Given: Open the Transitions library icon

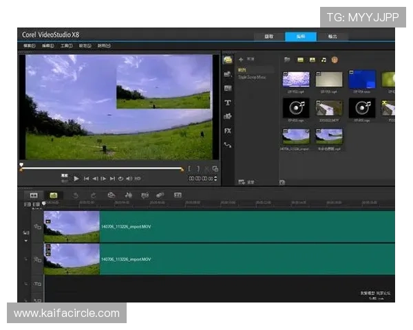Looking at the screenshot, I should [x=228, y=88].
